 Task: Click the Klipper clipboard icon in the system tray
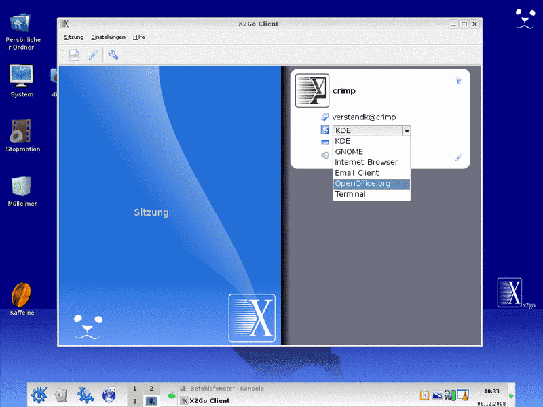[424, 394]
